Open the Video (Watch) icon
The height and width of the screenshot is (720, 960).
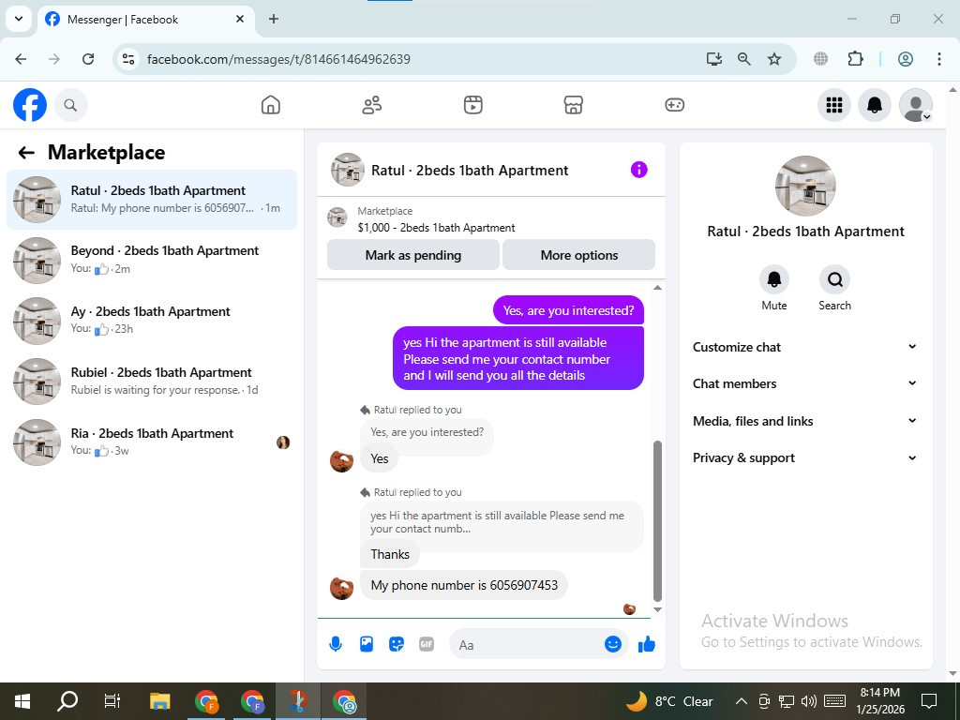coord(472,105)
